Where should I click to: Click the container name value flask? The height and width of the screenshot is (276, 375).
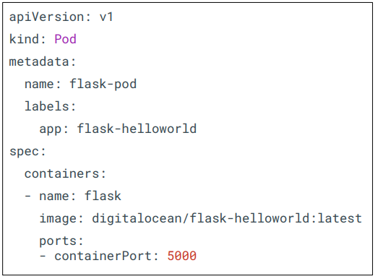click(103, 196)
